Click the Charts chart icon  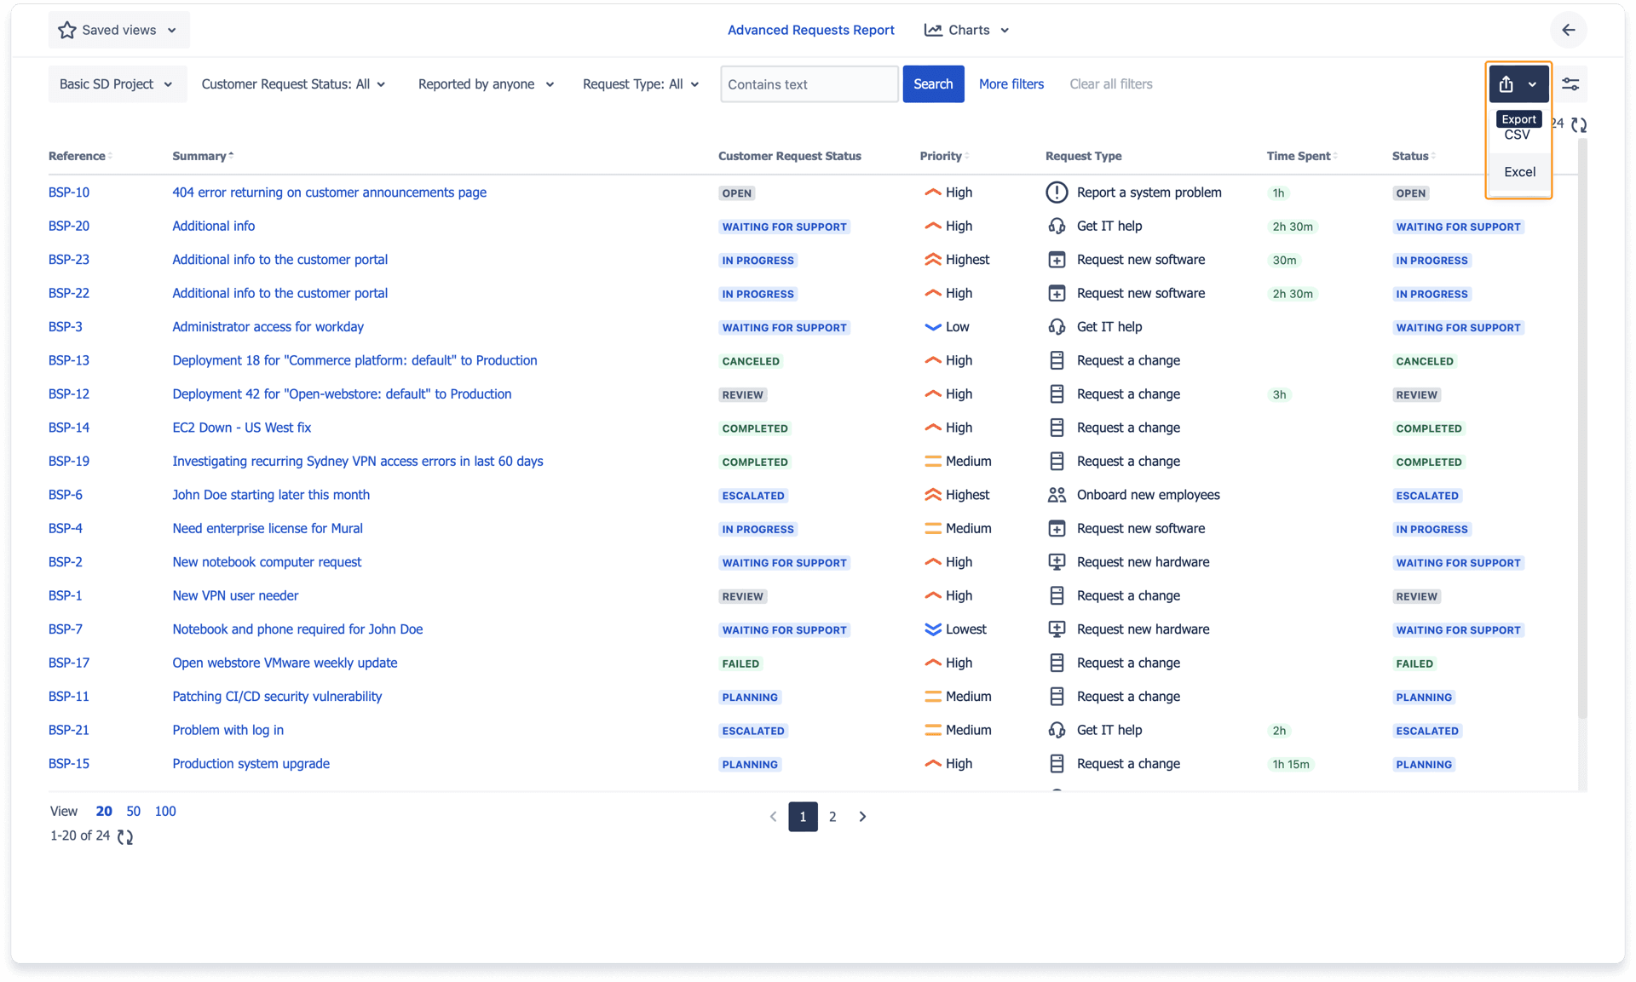point(932,29)
